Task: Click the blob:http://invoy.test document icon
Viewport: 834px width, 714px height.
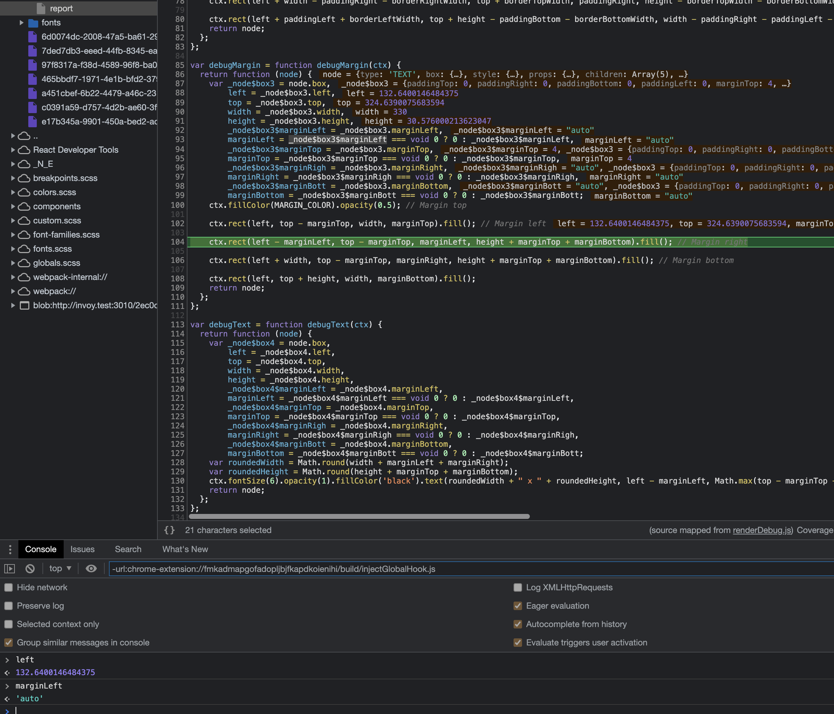Action: 24,305
